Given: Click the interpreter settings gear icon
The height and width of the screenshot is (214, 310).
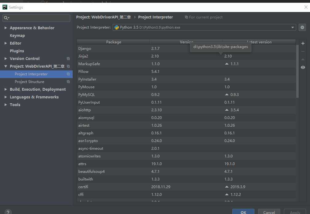Looking at the screenshot, I should pos(302,27).
